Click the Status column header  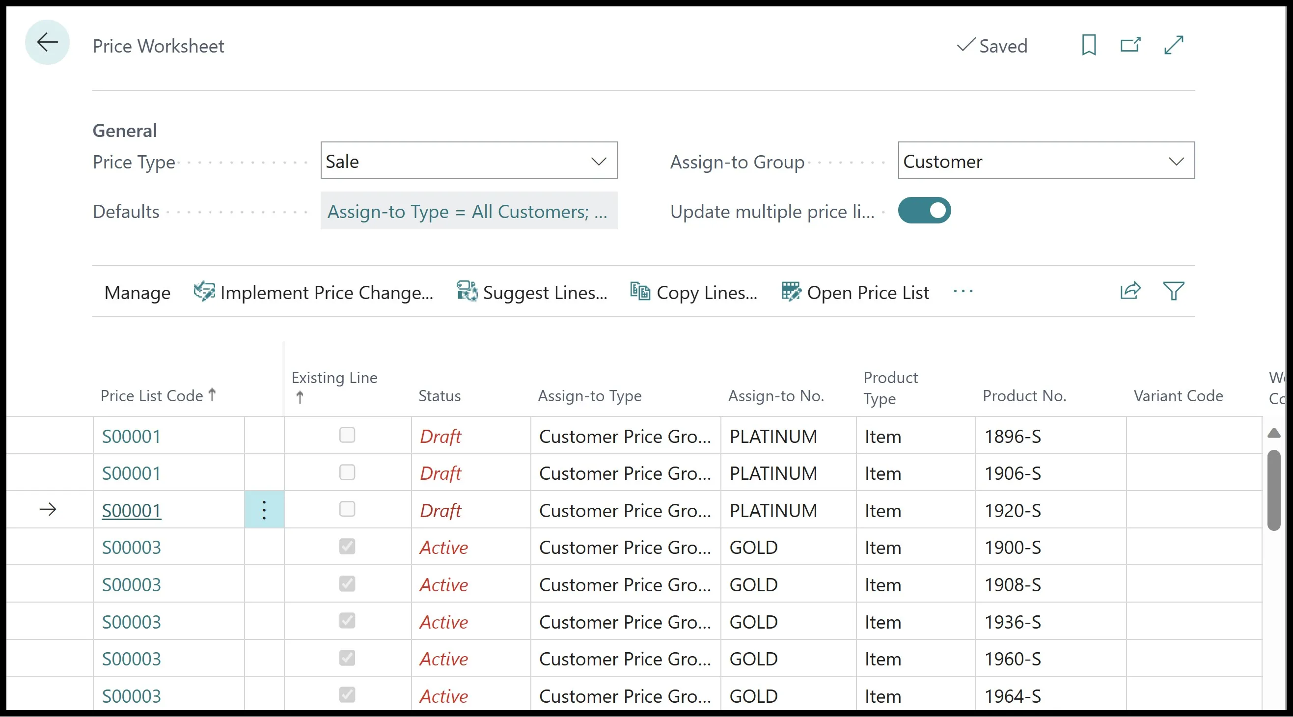coord(440,396)
